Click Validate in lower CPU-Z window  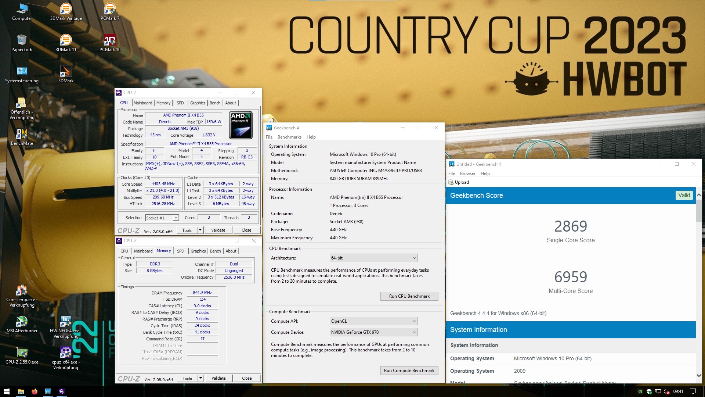[218, 378]
